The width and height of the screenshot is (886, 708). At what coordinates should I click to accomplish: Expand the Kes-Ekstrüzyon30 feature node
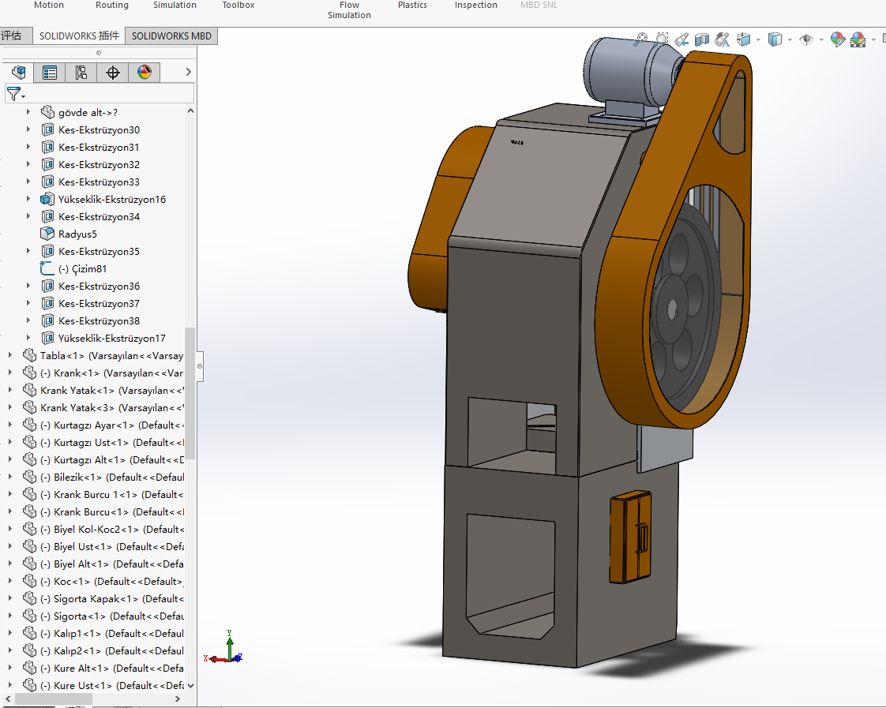pos(28,129)
